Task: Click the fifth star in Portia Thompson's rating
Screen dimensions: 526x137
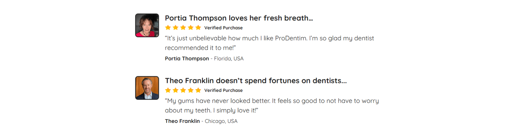Action: click(x=198, y=28)
